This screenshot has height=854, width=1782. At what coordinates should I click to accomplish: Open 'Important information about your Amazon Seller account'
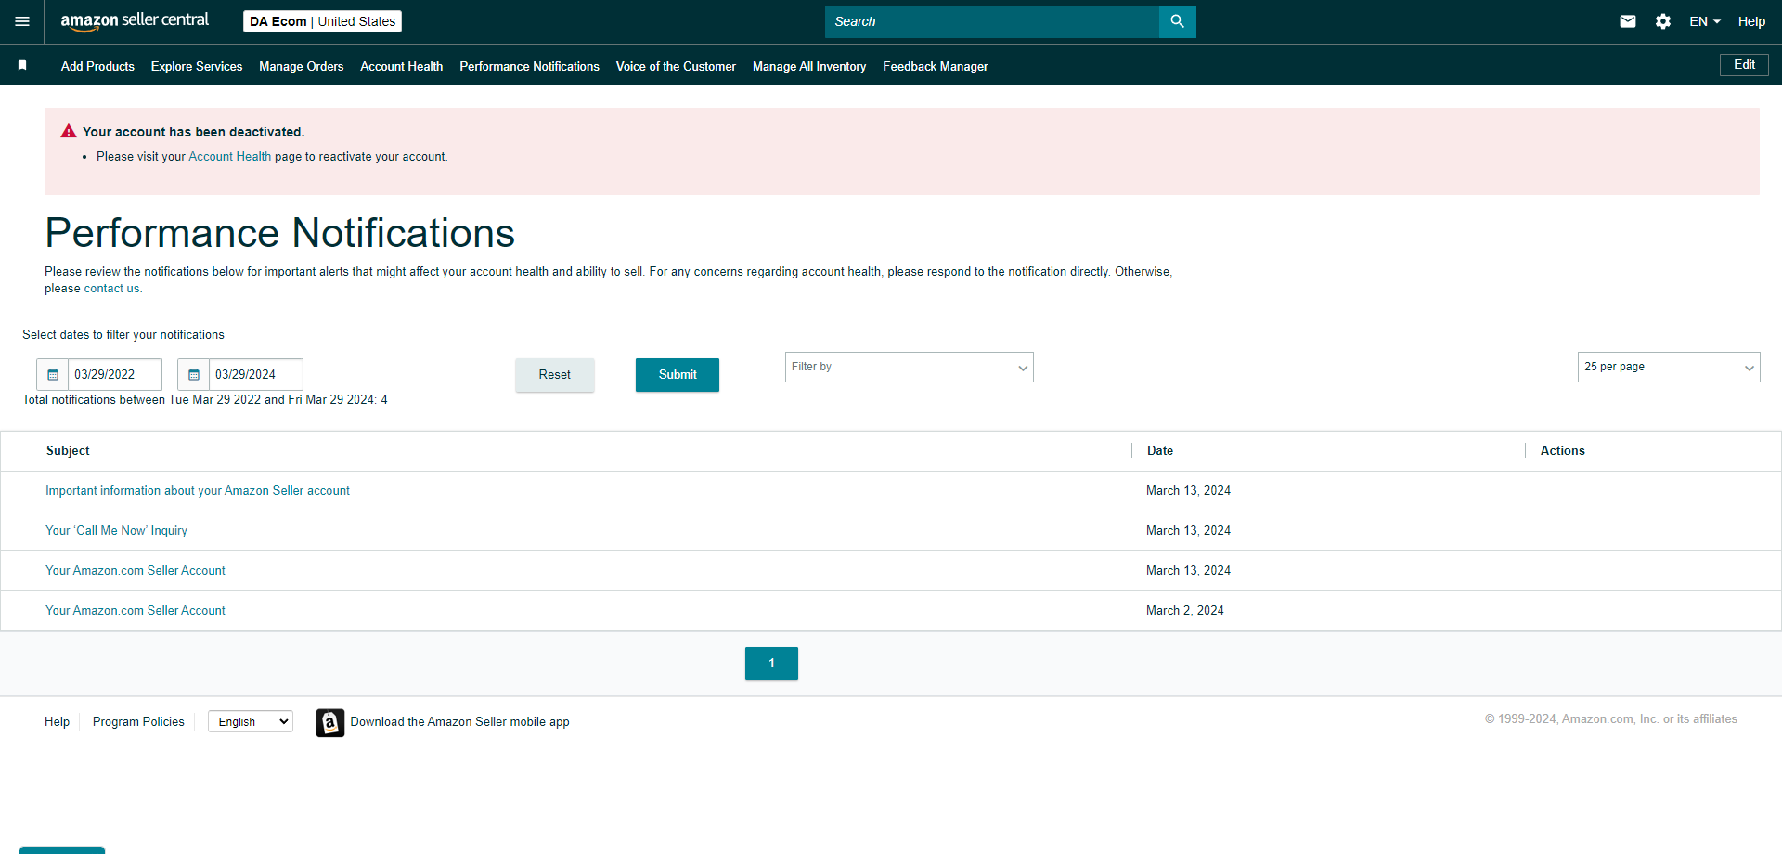coord(198,491)
